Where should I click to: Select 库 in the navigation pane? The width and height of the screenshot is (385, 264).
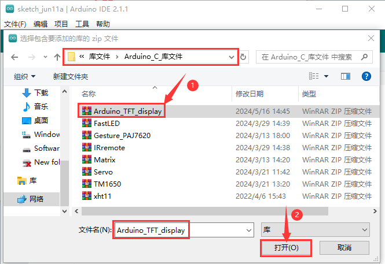[27, 181]
